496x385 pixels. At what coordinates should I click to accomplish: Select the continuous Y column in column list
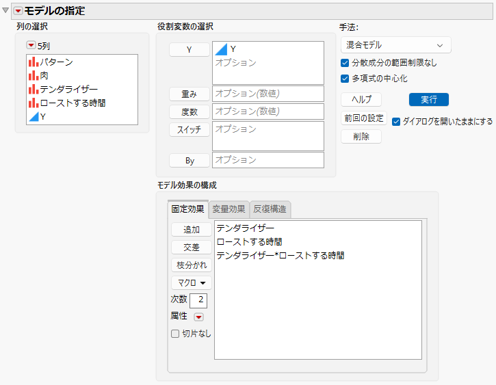pyautogui.click(x=42, y=117)
